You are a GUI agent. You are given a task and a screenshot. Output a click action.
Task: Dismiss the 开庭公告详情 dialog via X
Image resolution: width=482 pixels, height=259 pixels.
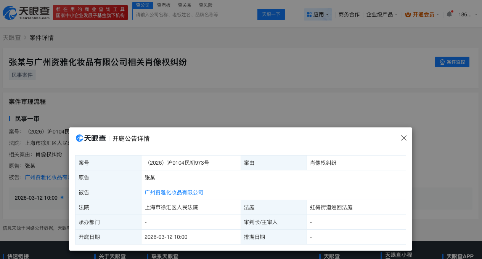tap(403, 138)
